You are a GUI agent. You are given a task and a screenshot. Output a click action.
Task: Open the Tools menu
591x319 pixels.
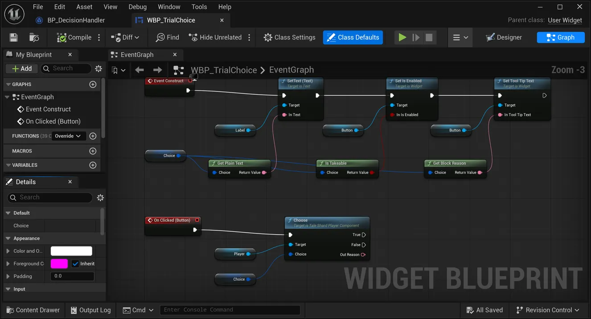click(x=199, y=7)
